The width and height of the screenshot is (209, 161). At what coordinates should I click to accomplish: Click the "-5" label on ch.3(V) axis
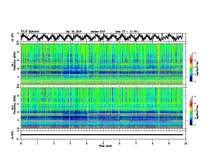point(18,139)
